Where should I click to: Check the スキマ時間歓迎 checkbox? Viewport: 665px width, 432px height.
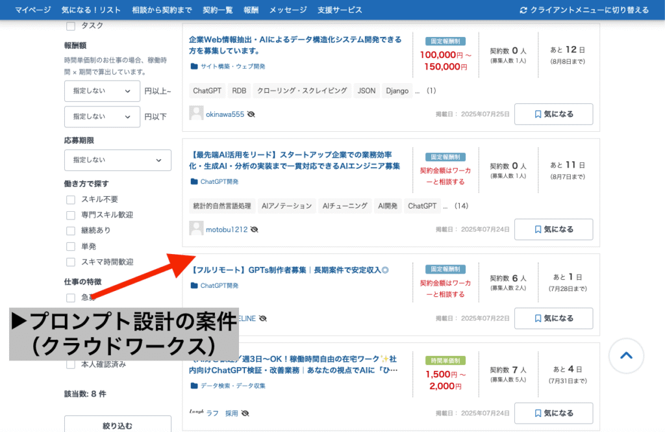(x=71, y=262)
